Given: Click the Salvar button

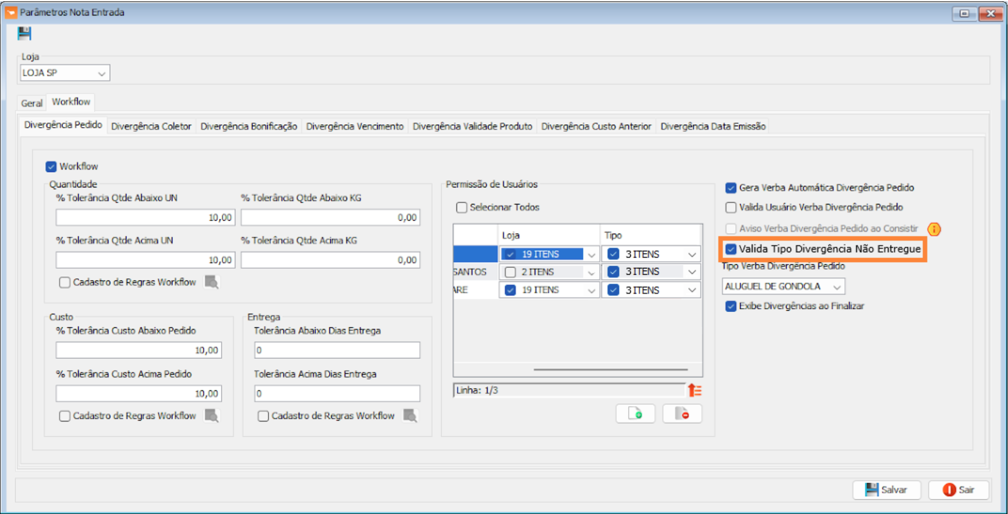Looking at the screenshot, I should click(886, 489).
